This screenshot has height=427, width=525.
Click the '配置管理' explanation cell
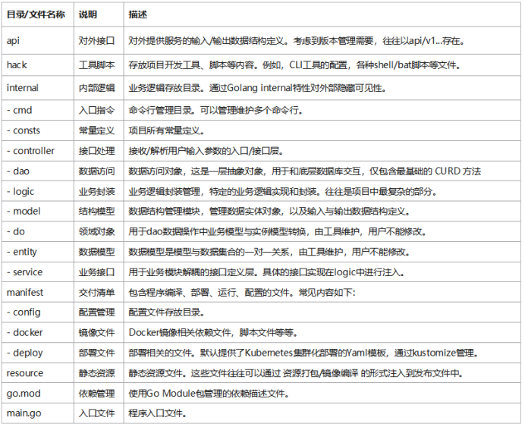(x=97, y=312)
